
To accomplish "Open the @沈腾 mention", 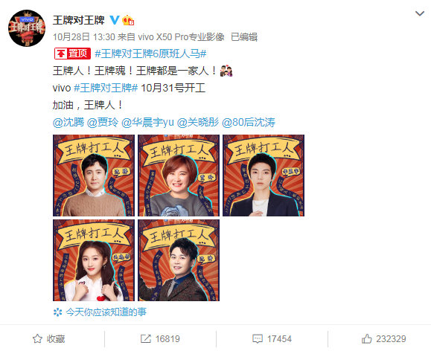I will click(68, 122).
